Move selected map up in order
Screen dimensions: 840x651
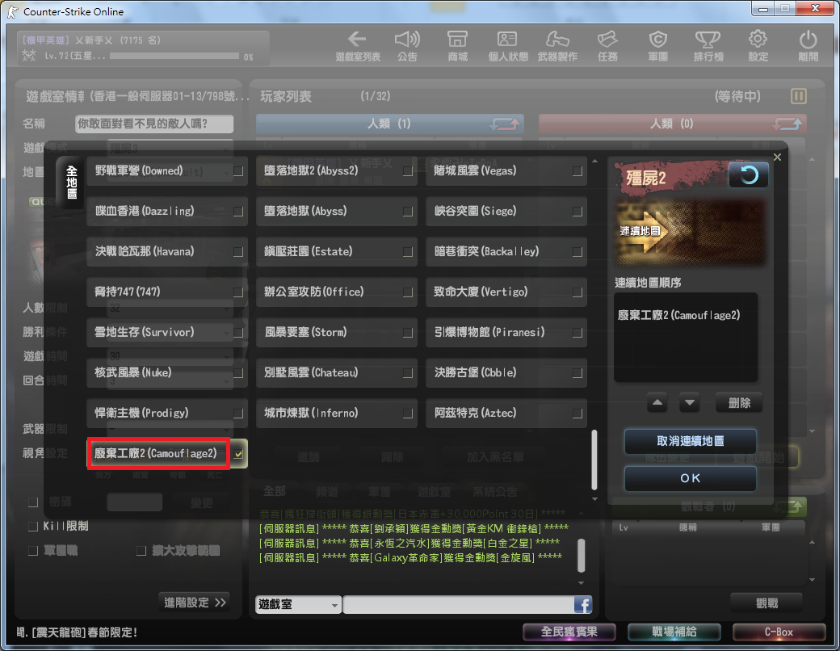pyautogui.click(x=657, y=402)
